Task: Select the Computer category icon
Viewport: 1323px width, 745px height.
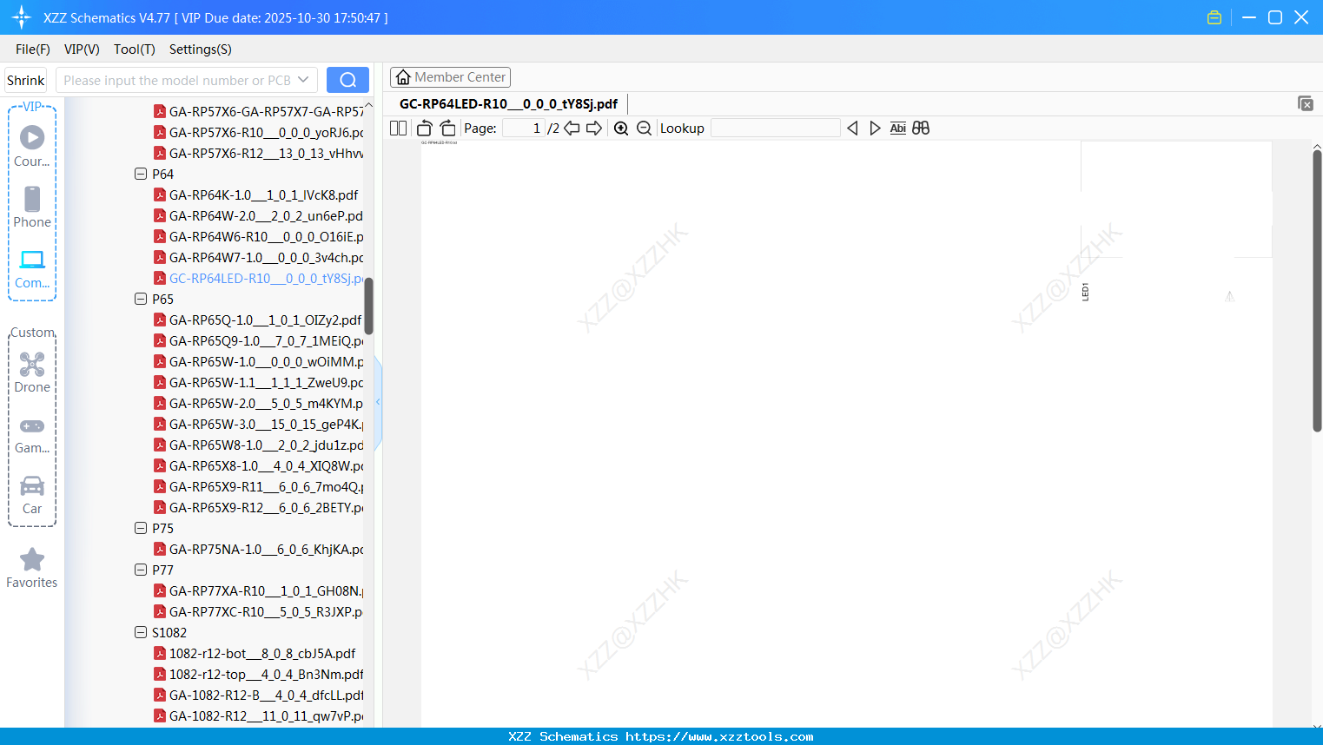Action: point(32,268)
